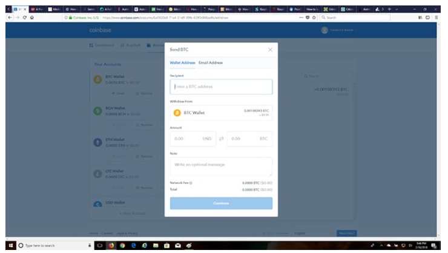The image size is (448, 253).
Task: Click the browser Back arrow
Action: tap(10, 18)
